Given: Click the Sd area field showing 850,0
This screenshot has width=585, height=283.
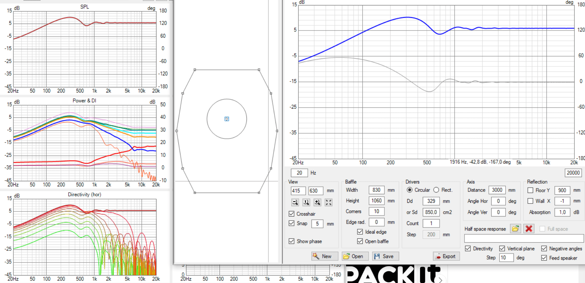Looking at the screenshot, I should click(431, 212).
